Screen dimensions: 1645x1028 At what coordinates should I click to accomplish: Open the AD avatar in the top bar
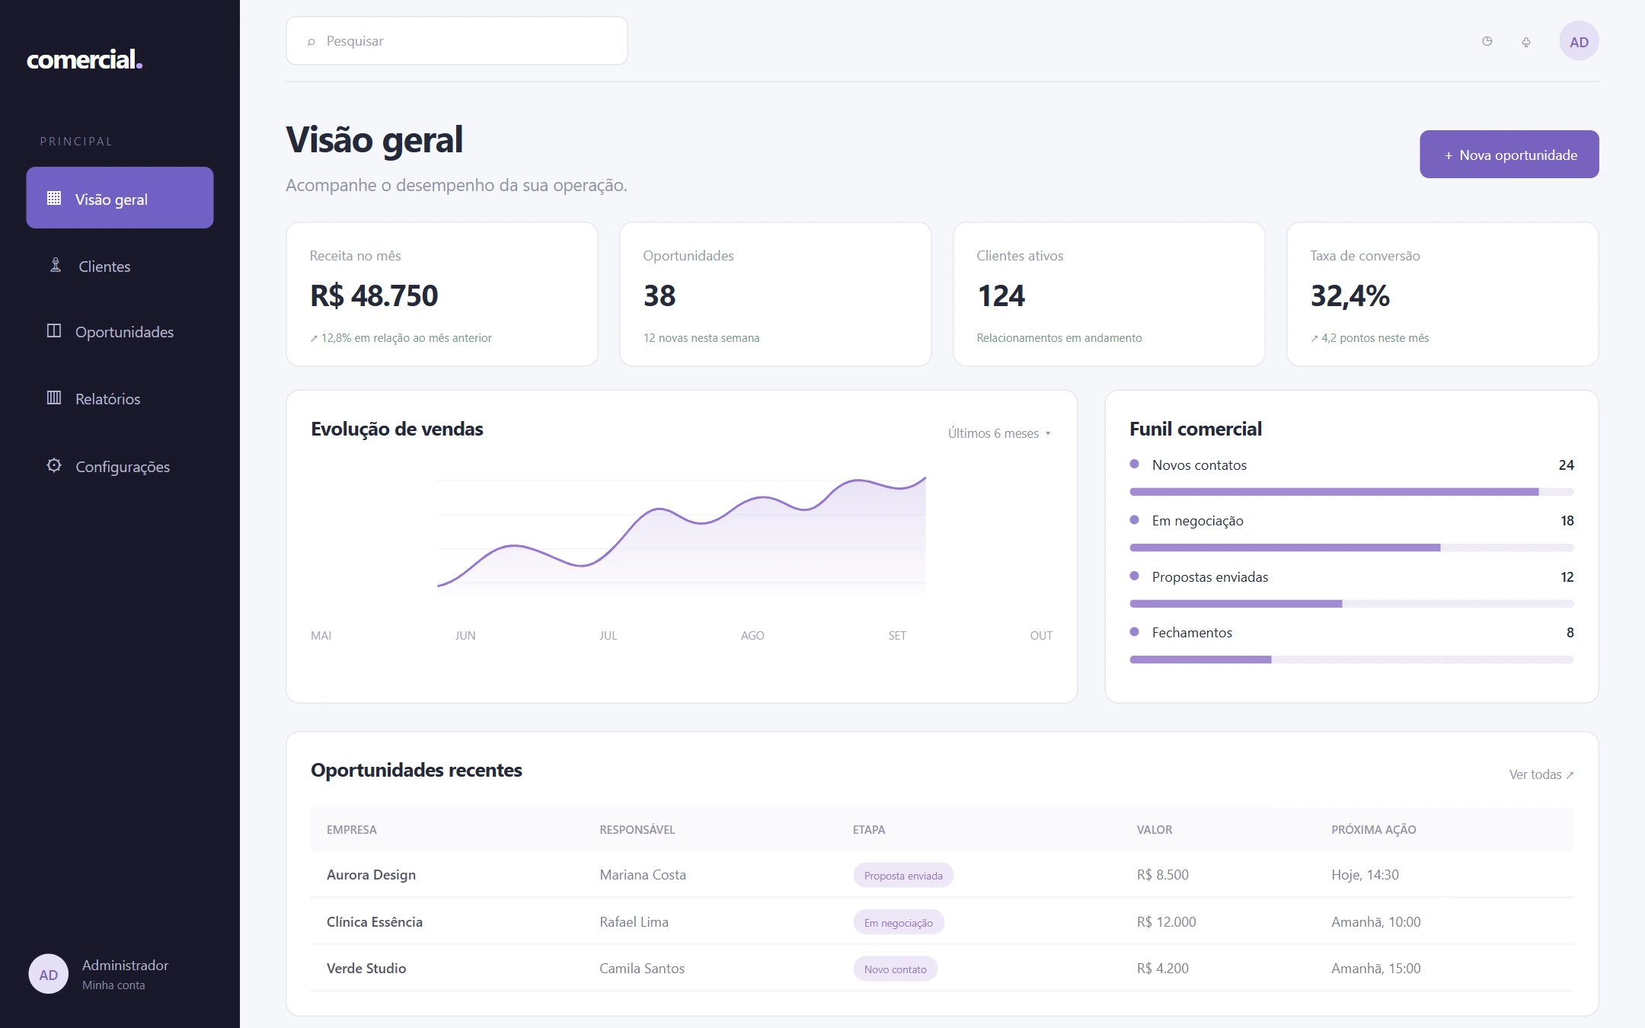[1579, 41]
